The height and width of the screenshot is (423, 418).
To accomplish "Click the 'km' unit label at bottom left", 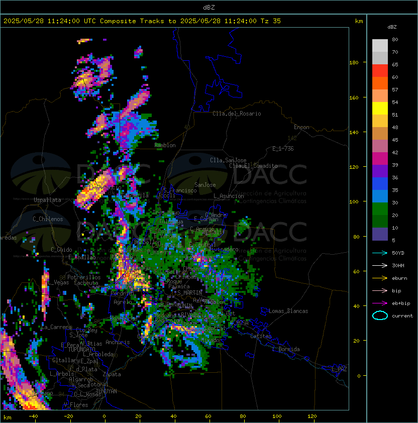I will pos(8,417).
